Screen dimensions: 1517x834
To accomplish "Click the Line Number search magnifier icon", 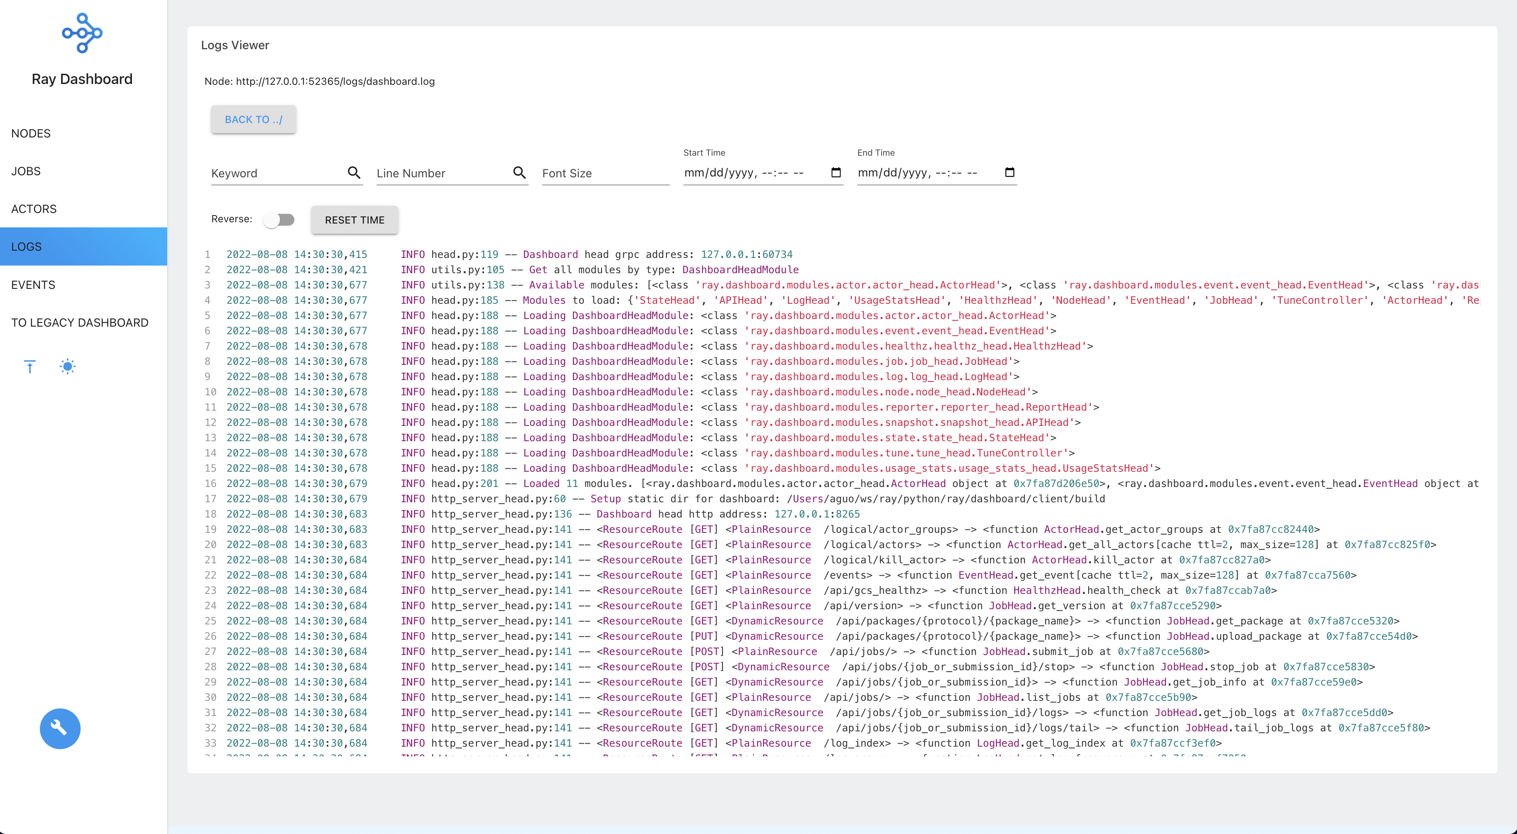I will [519, 173].
